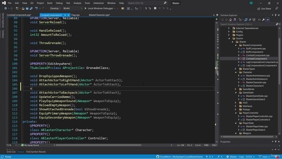Click the Home icon in Solution Explorer
The width and height of the screenshot is (282, 159).
pos(230,20)
